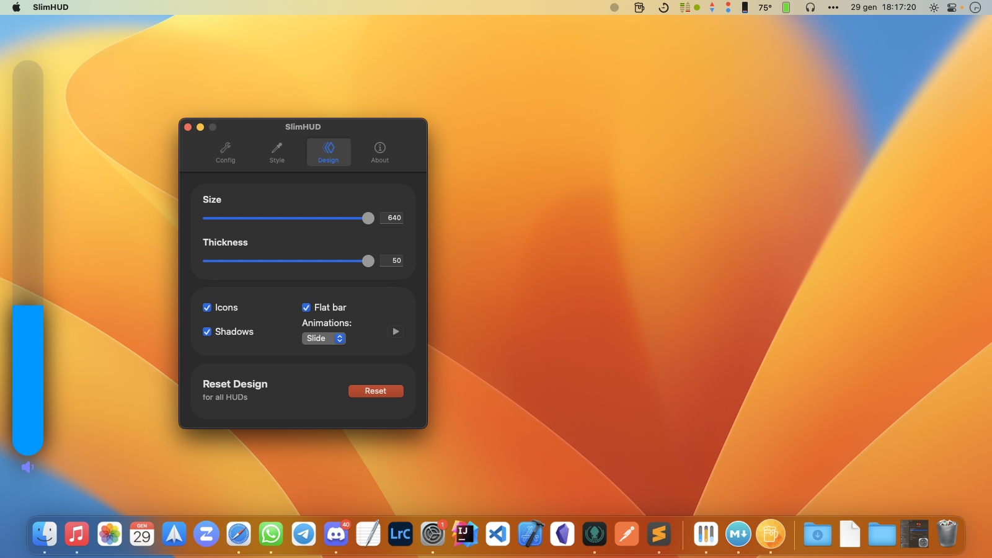Click the Size slider knob
The image size is (992, 558).
click(x=368, y=218)
